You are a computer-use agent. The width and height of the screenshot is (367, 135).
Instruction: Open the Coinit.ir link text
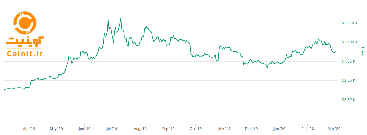pyautogui.click(x=25, y=53)
